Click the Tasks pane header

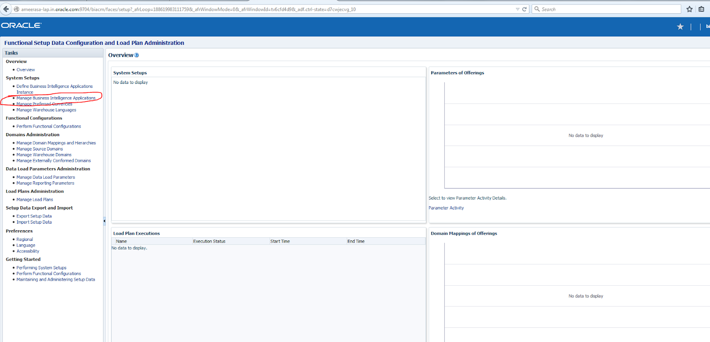coord(53,53)
